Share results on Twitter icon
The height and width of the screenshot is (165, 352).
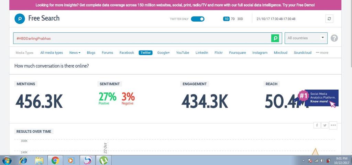[325, 125]
